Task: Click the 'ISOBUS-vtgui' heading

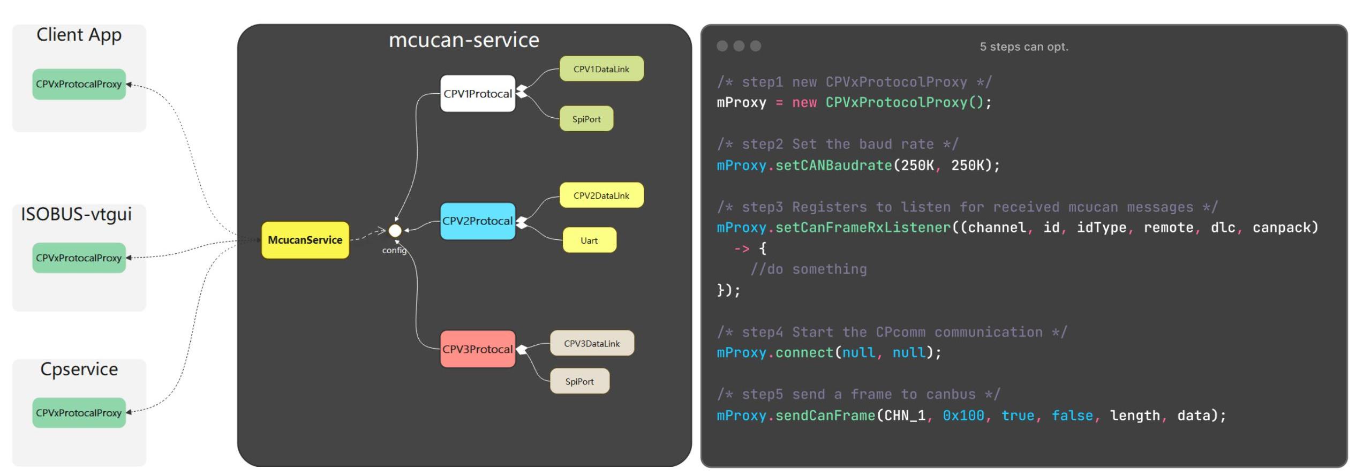Action: (x=76, y=214)
